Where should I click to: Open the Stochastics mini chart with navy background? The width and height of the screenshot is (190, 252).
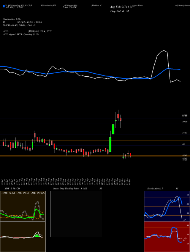tap(167, 206)
